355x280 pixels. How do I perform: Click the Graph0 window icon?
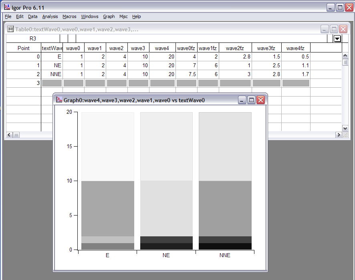coord(59,100)
